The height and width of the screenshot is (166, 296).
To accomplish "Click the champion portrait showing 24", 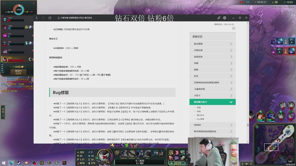I will 104,156.
